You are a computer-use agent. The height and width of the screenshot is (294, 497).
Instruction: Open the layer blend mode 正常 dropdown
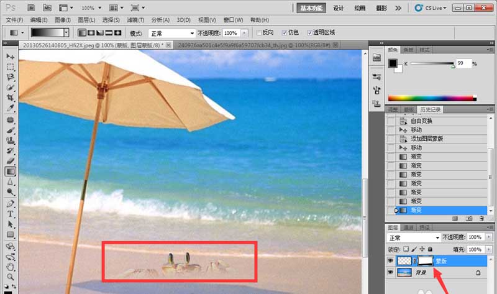click(413, 237)
